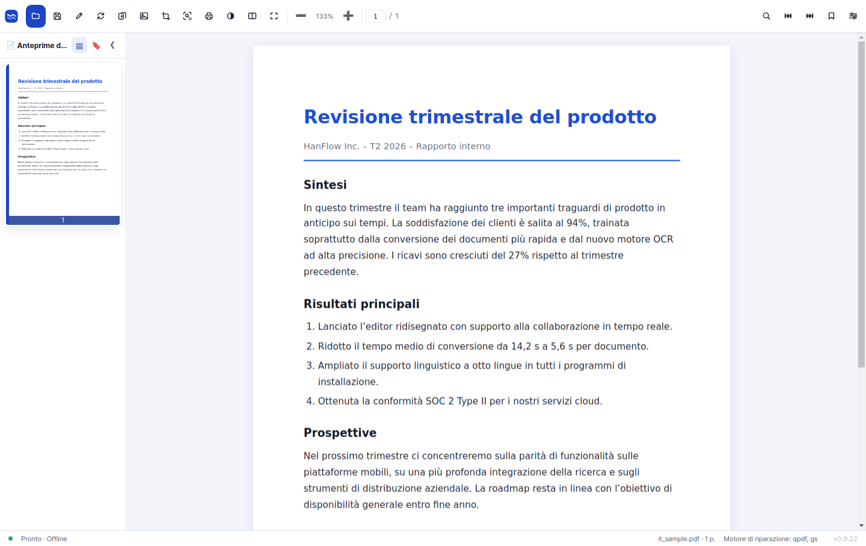Switch to red bookmarks sidebar tab
This screenshot has width=866, height=546.
[96, 46]
